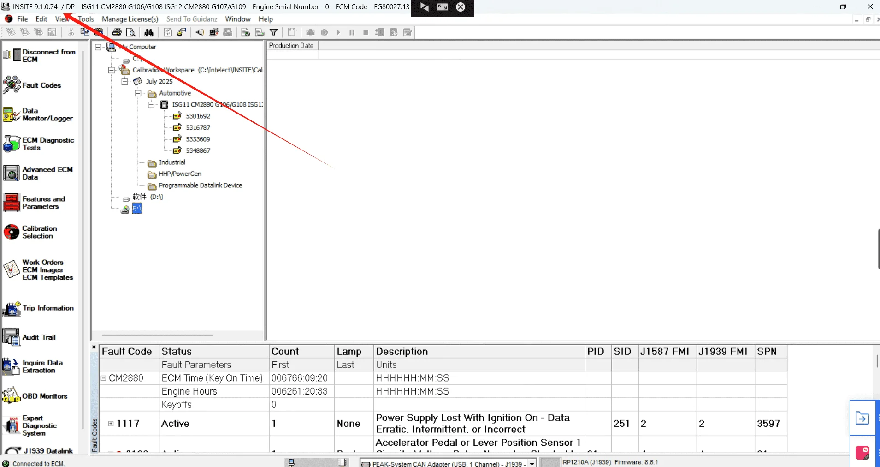The width and height of the screenshot is (880, 467).
Task: Open the Help menu
Action: pyautogui.click(x=266, y=19)
